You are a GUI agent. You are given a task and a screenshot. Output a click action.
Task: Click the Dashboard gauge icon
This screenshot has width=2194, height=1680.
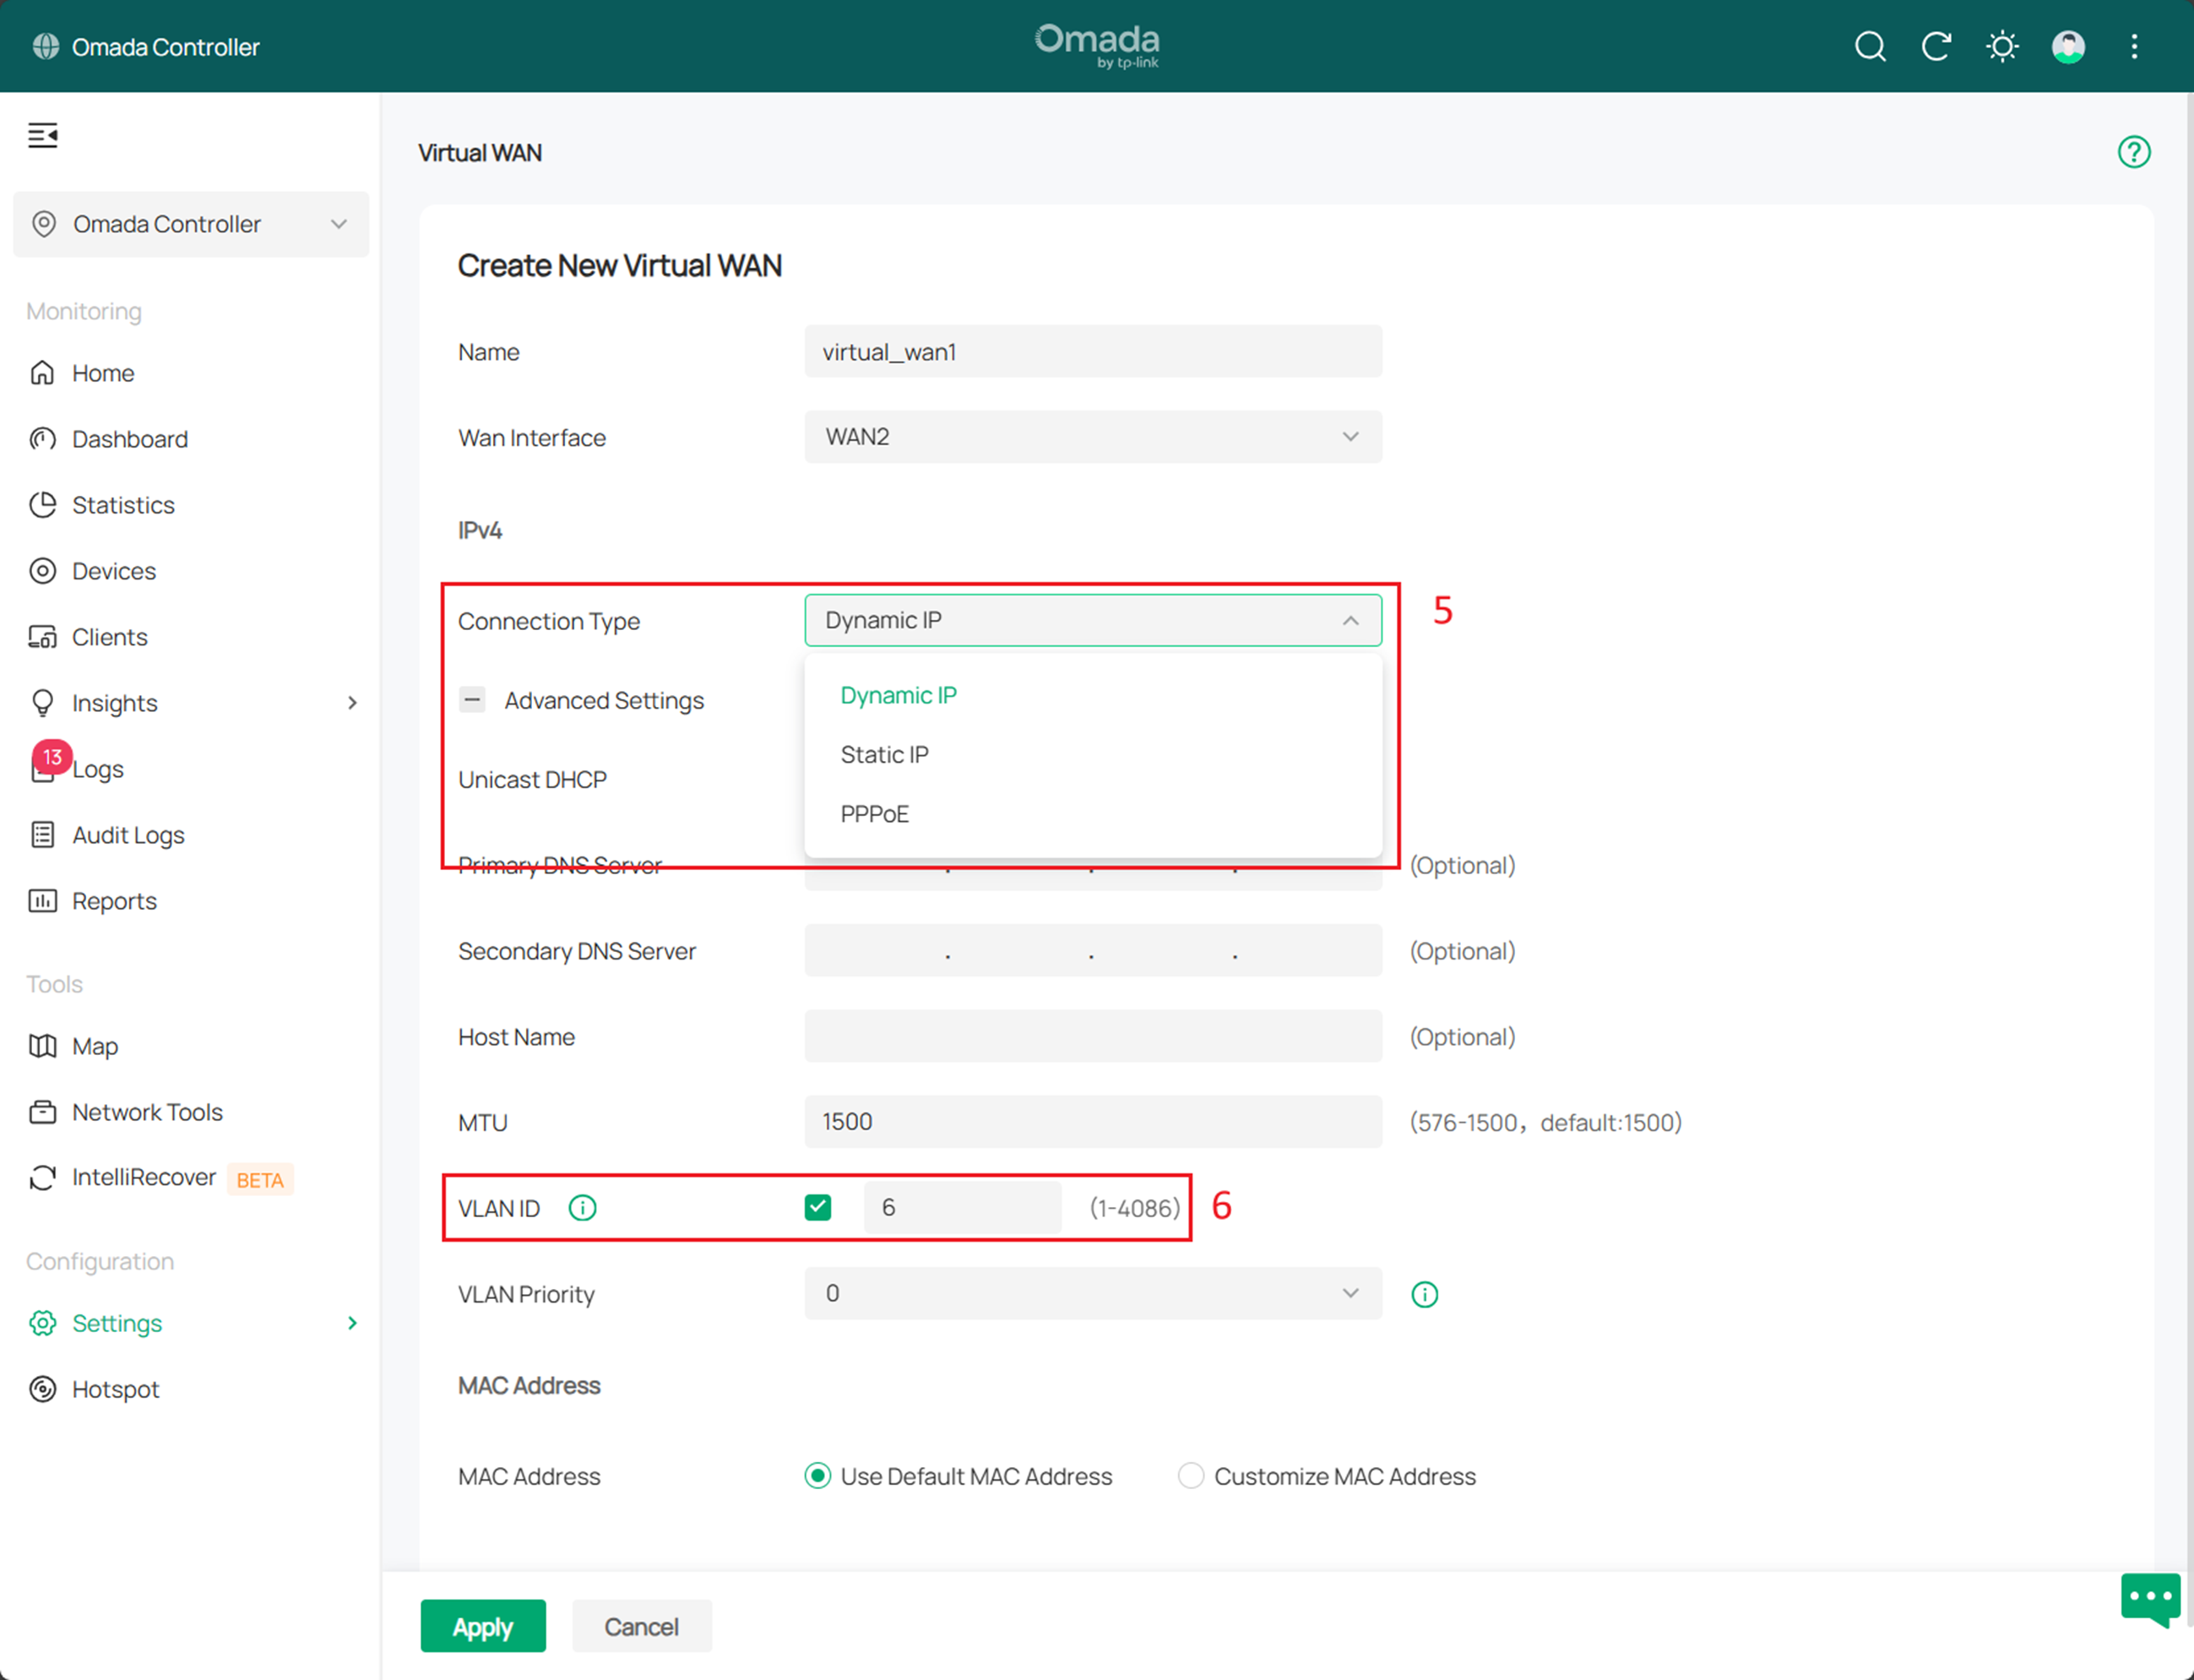click(x=42, y=439)
